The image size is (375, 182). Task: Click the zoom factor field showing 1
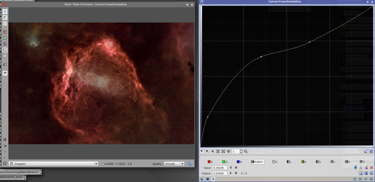235,152
